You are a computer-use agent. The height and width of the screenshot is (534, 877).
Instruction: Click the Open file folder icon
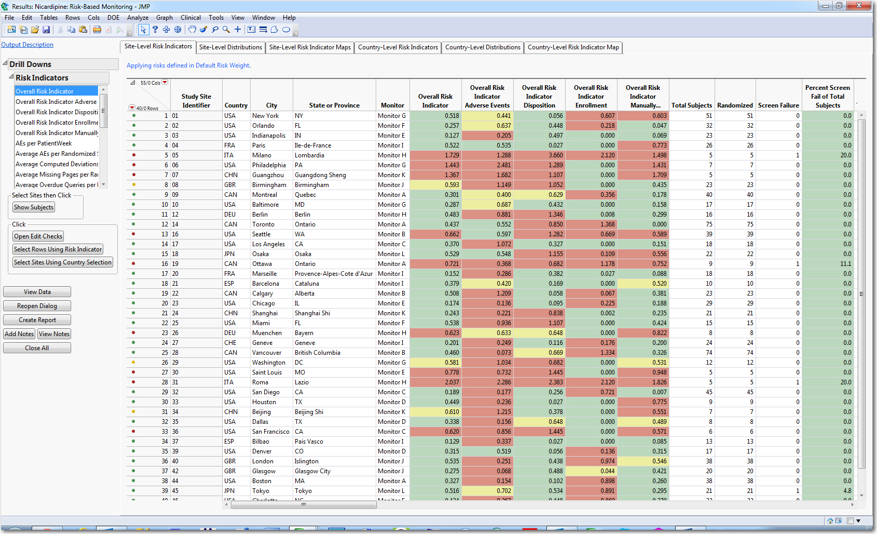click(x=35, y=30)
